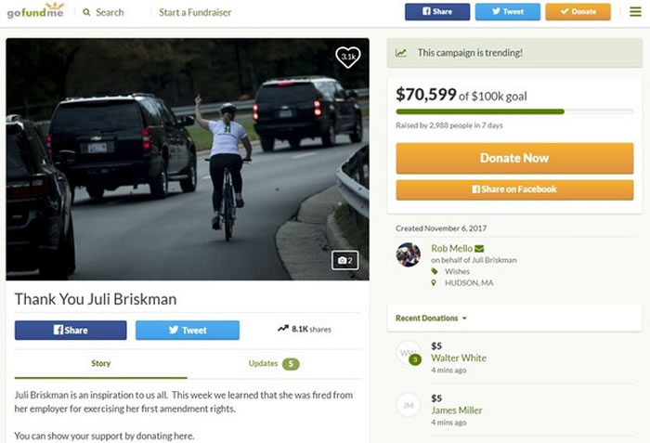
Task: Click the Wishes category tag icon
Action: click(x=434, y=271)
